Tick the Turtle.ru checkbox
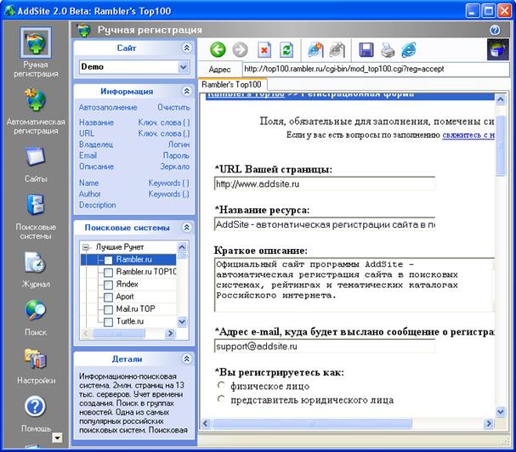Image resolution: width=516 pixels, height=452 pixels. [108, 322]
